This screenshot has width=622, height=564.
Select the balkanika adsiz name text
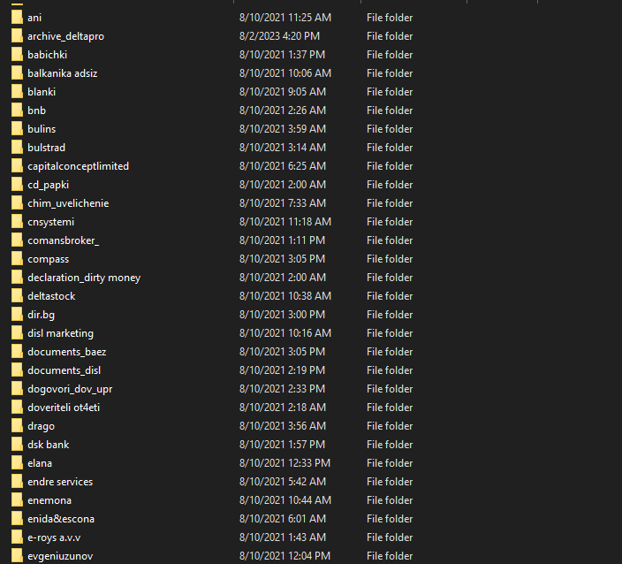62,73
